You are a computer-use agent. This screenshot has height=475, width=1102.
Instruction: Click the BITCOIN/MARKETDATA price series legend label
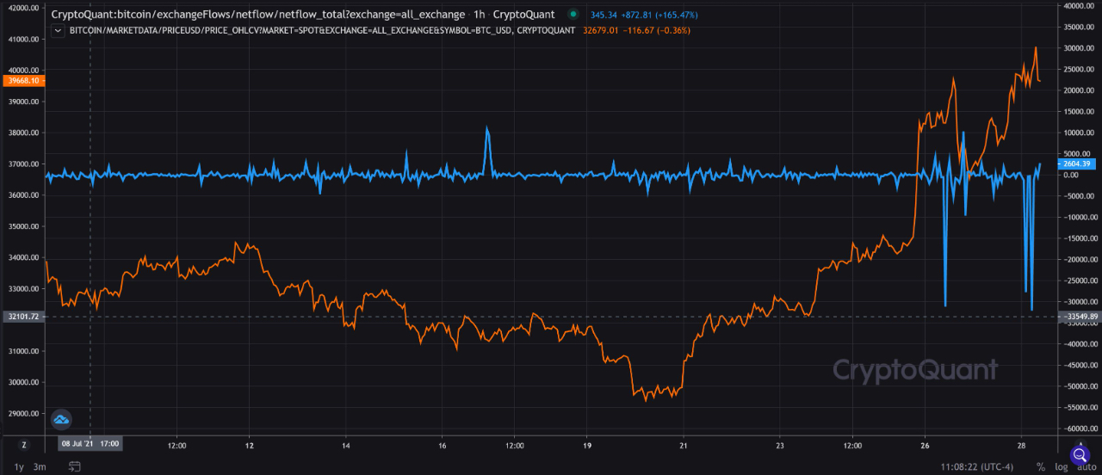coord(322,31)
